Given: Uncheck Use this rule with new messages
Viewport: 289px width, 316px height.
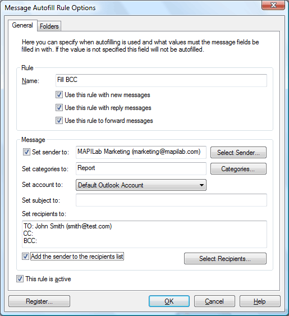Looking at the screenshot, I should [59, 95].
